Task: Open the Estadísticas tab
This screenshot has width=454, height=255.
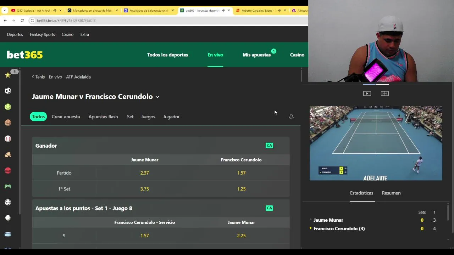Action: click(362, 193)
